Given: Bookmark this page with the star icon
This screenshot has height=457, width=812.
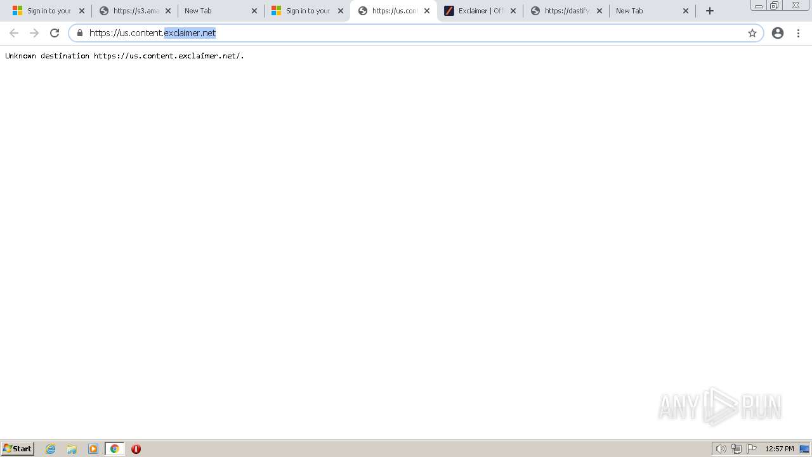Looking at the screenshot, I should coord(752,33).
